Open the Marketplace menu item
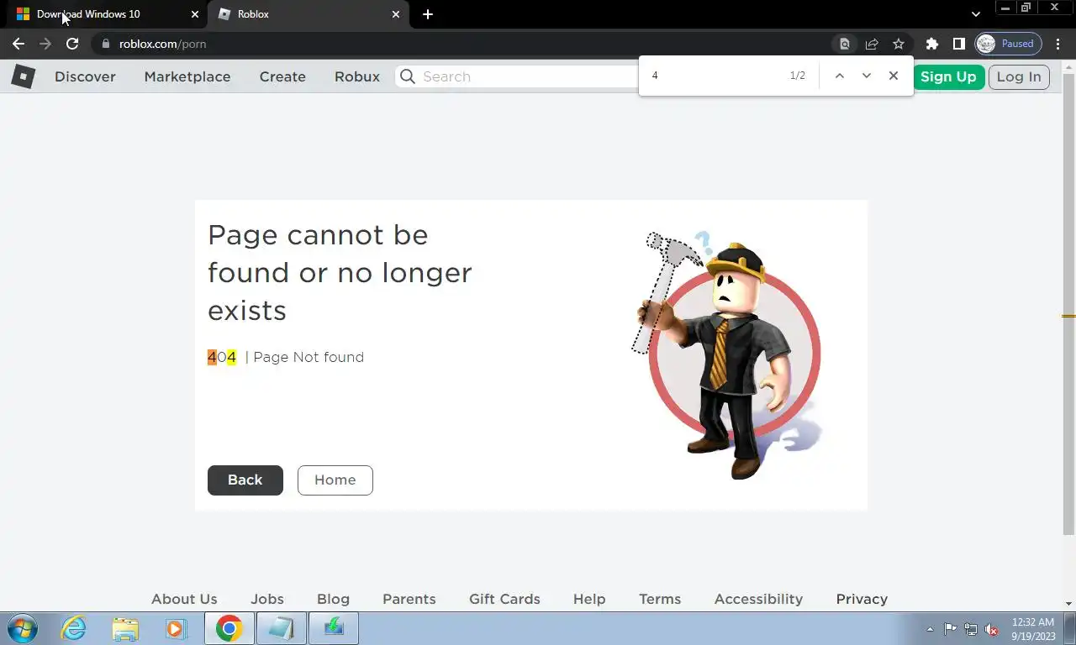Image resolution: width=1076 pixels, height=645 pixels. pyautogui.click(x=187, y=76)
